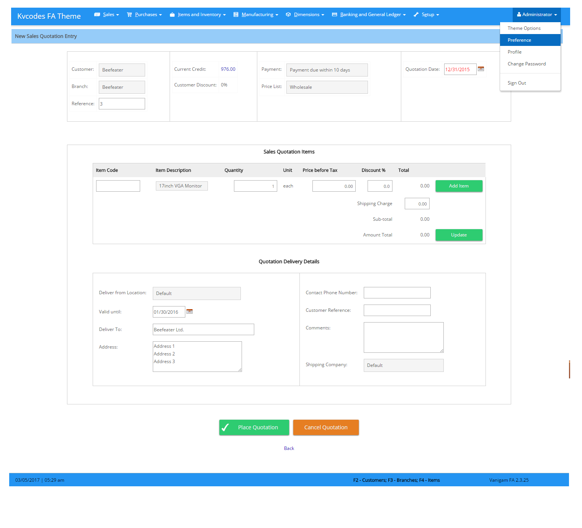
Task: Select the Deliver from Location dropdown
Action: coord(196,293)
